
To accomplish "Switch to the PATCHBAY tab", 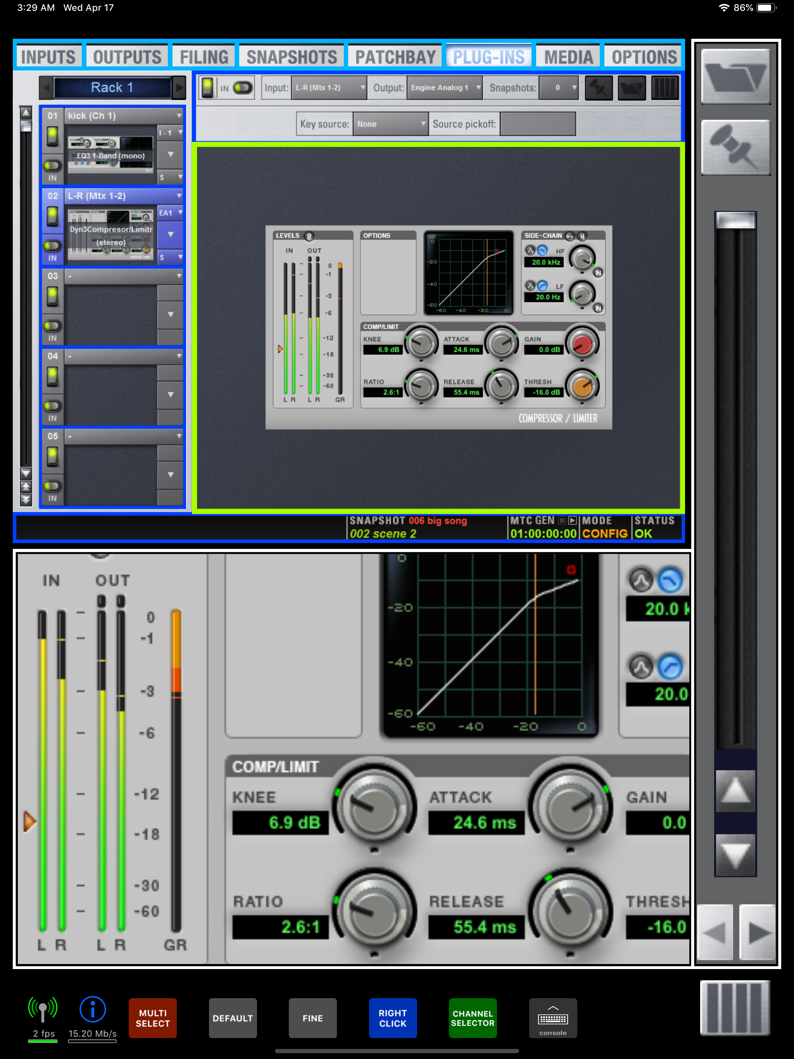I will (395, 57).
